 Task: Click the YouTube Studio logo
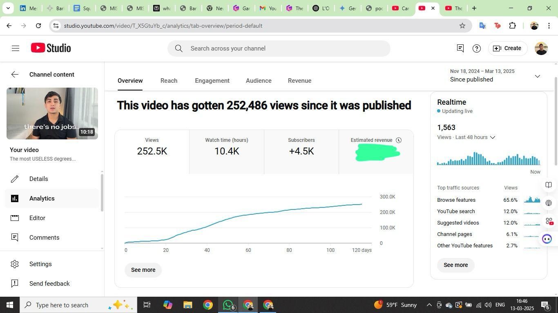(51, 48)
